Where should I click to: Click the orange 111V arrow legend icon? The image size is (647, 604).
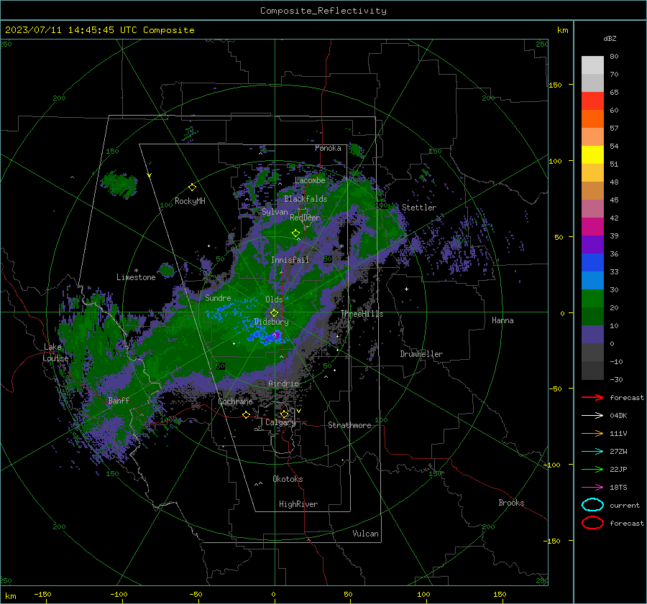[x=592, y=433]
